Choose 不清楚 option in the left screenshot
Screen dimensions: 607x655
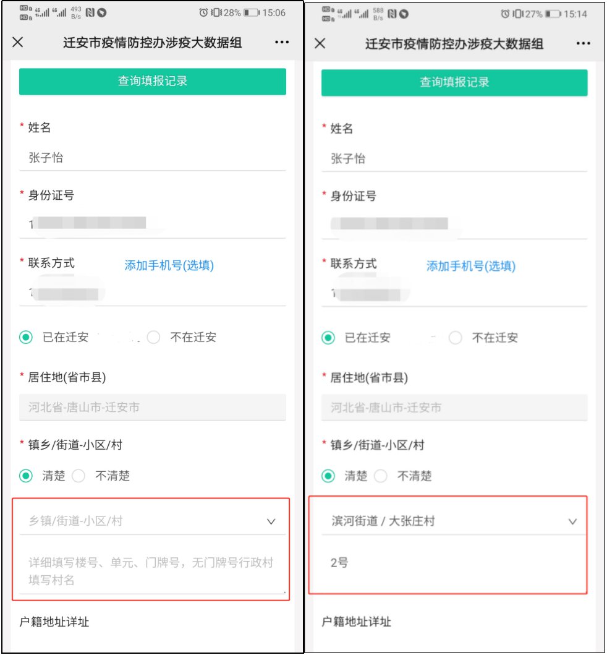[79, 476]
